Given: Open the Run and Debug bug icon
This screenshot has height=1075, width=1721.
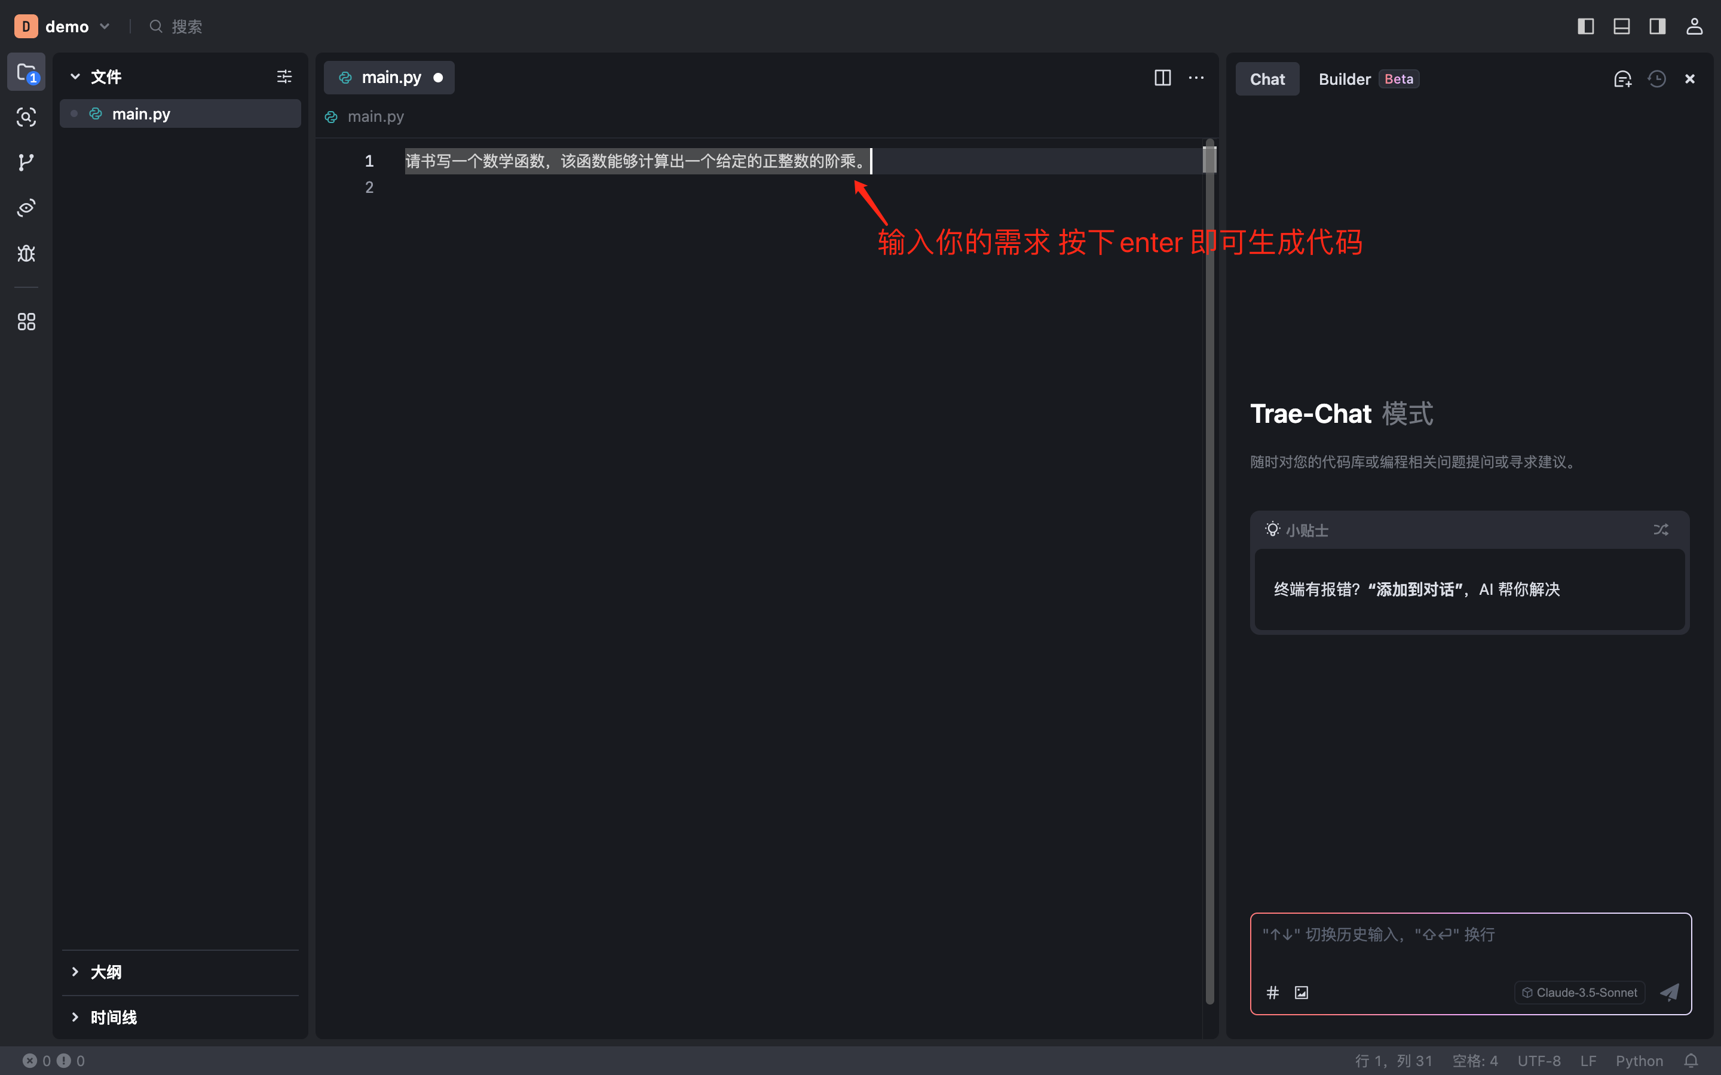Looking at the screenshot, I should (x=26, y=254).
